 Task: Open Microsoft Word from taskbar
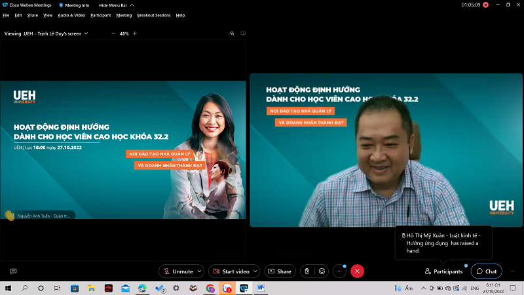point(261,288)
